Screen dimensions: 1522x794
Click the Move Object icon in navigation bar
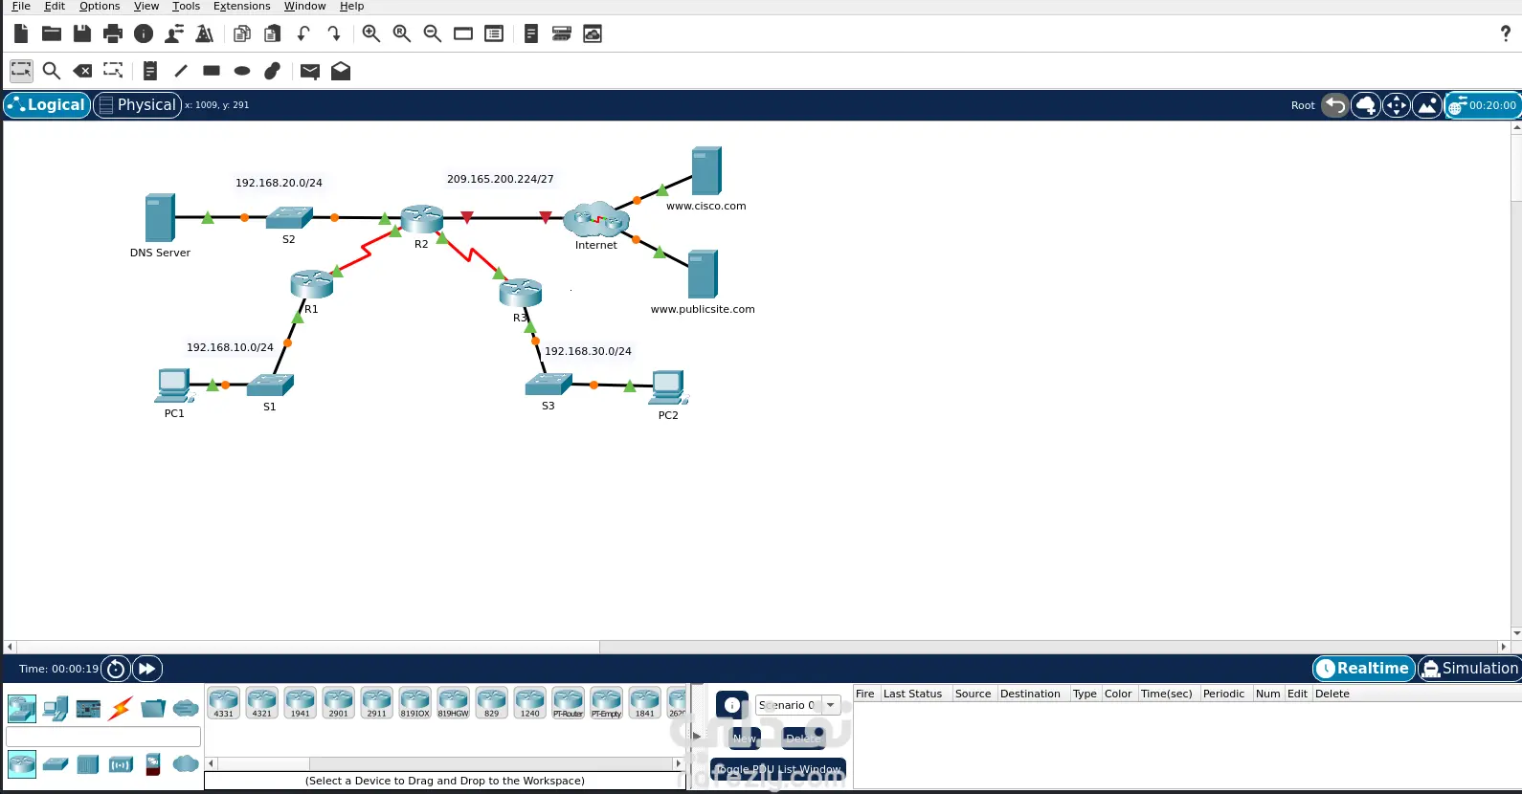pos(1397,105)
